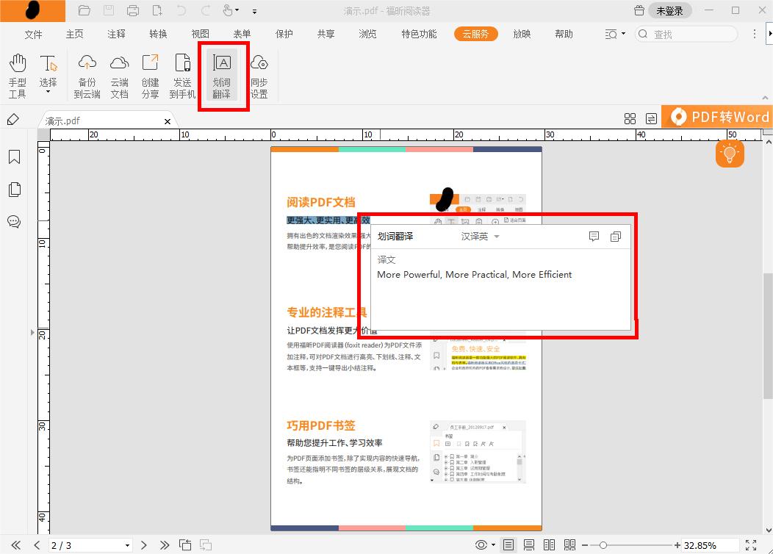Image resolution: width=773 pixels, height=554 pixels.
Task: Switch to the 注释 ribbon tab
Action: pos(116,34)
